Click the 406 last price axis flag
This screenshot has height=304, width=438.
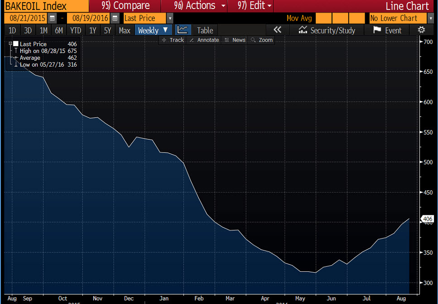click(x=427, y=219)
